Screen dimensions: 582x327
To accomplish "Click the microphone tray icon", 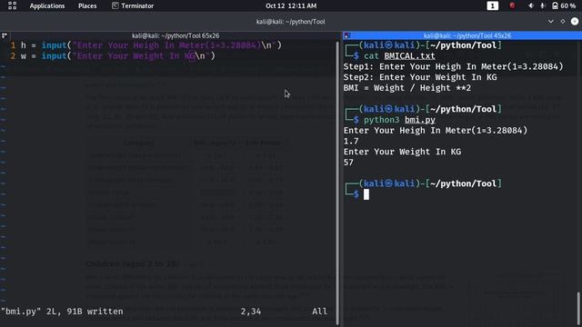I will (543, 5).
